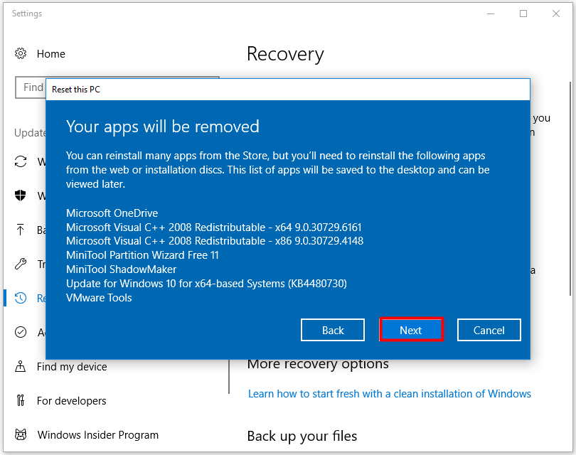Click Next to continue the reset
The width and height of the screenshot is (576, 455).
[411, 330]
